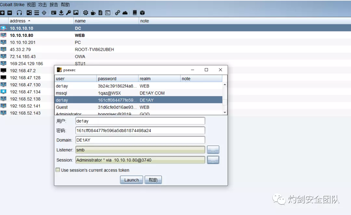Image resolution: width=351 pixels, height=215 pixels.
Task: Open the screenshots picture icon
Action: tap(76, 13)
